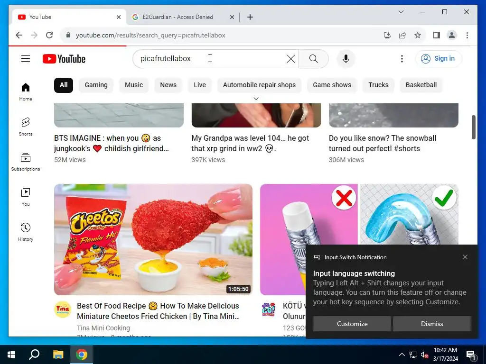This screenshot has width=486, height=364.
Task: Open a new browser tab
Action: [250, 17]
